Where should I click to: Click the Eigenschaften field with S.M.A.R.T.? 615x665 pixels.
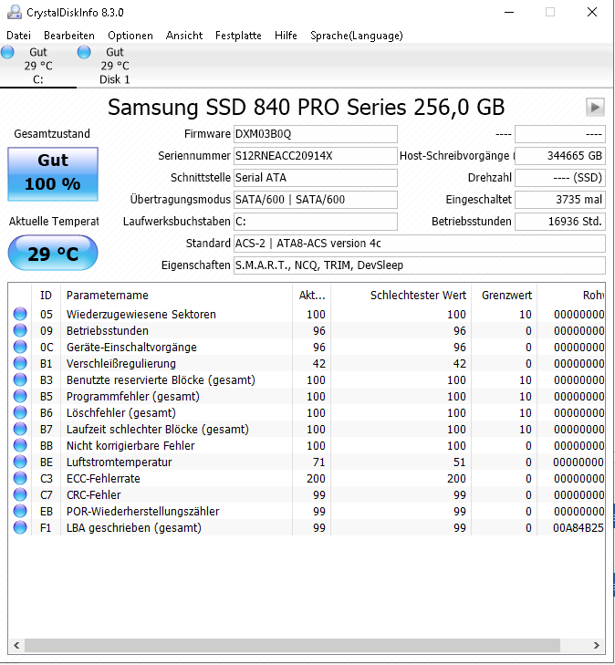coord(419,265)
